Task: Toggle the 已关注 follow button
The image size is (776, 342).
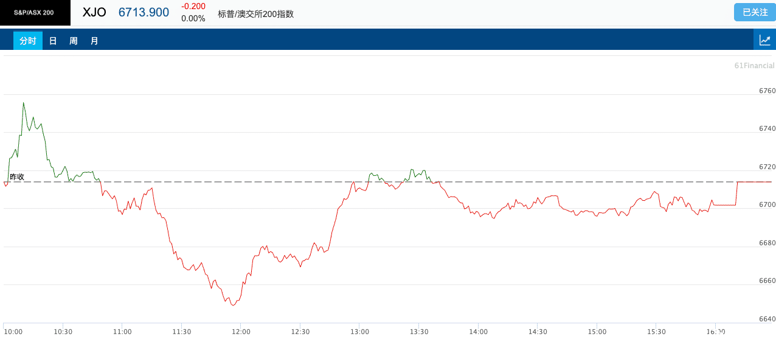Action: pos(755,12)
